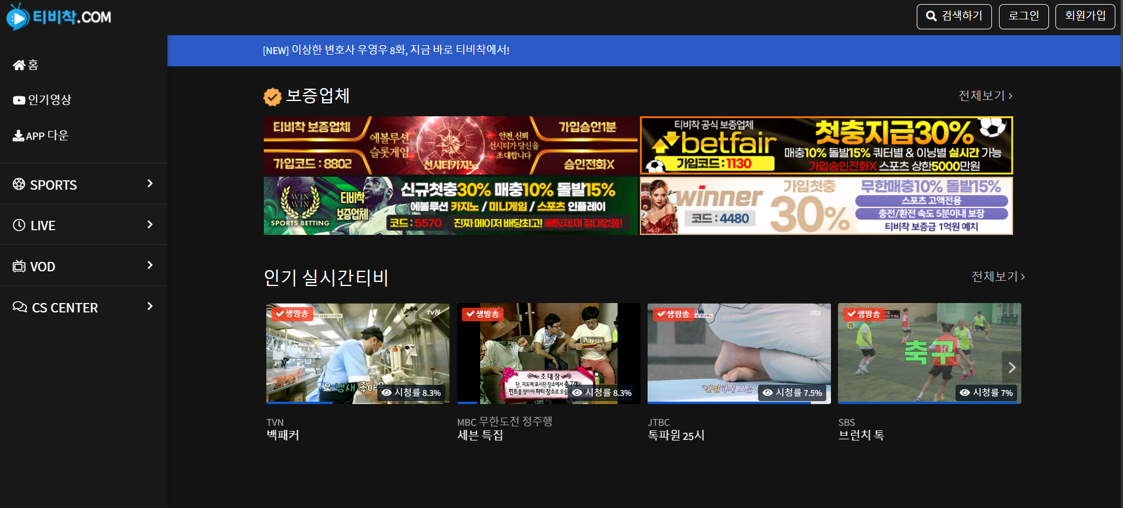Click the 회원가입 button
The height and width of the screenshot is (508, 1123).
[1085, 16]
